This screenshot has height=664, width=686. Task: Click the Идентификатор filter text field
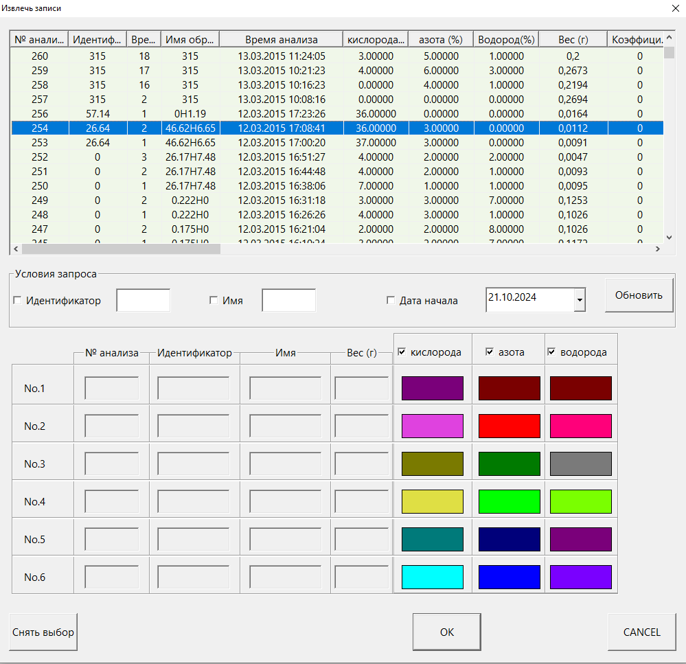[x=143, y=301]
